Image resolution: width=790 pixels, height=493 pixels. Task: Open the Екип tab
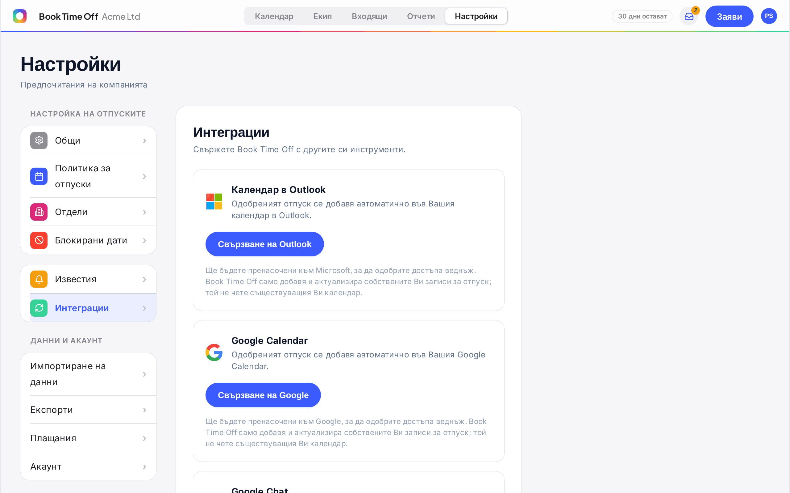point(322,16)
